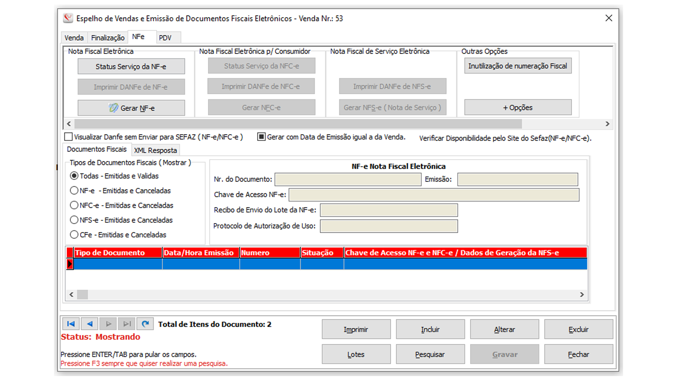Close the Espelho de Vendas window
677x381 pixels.
point(609,18)
